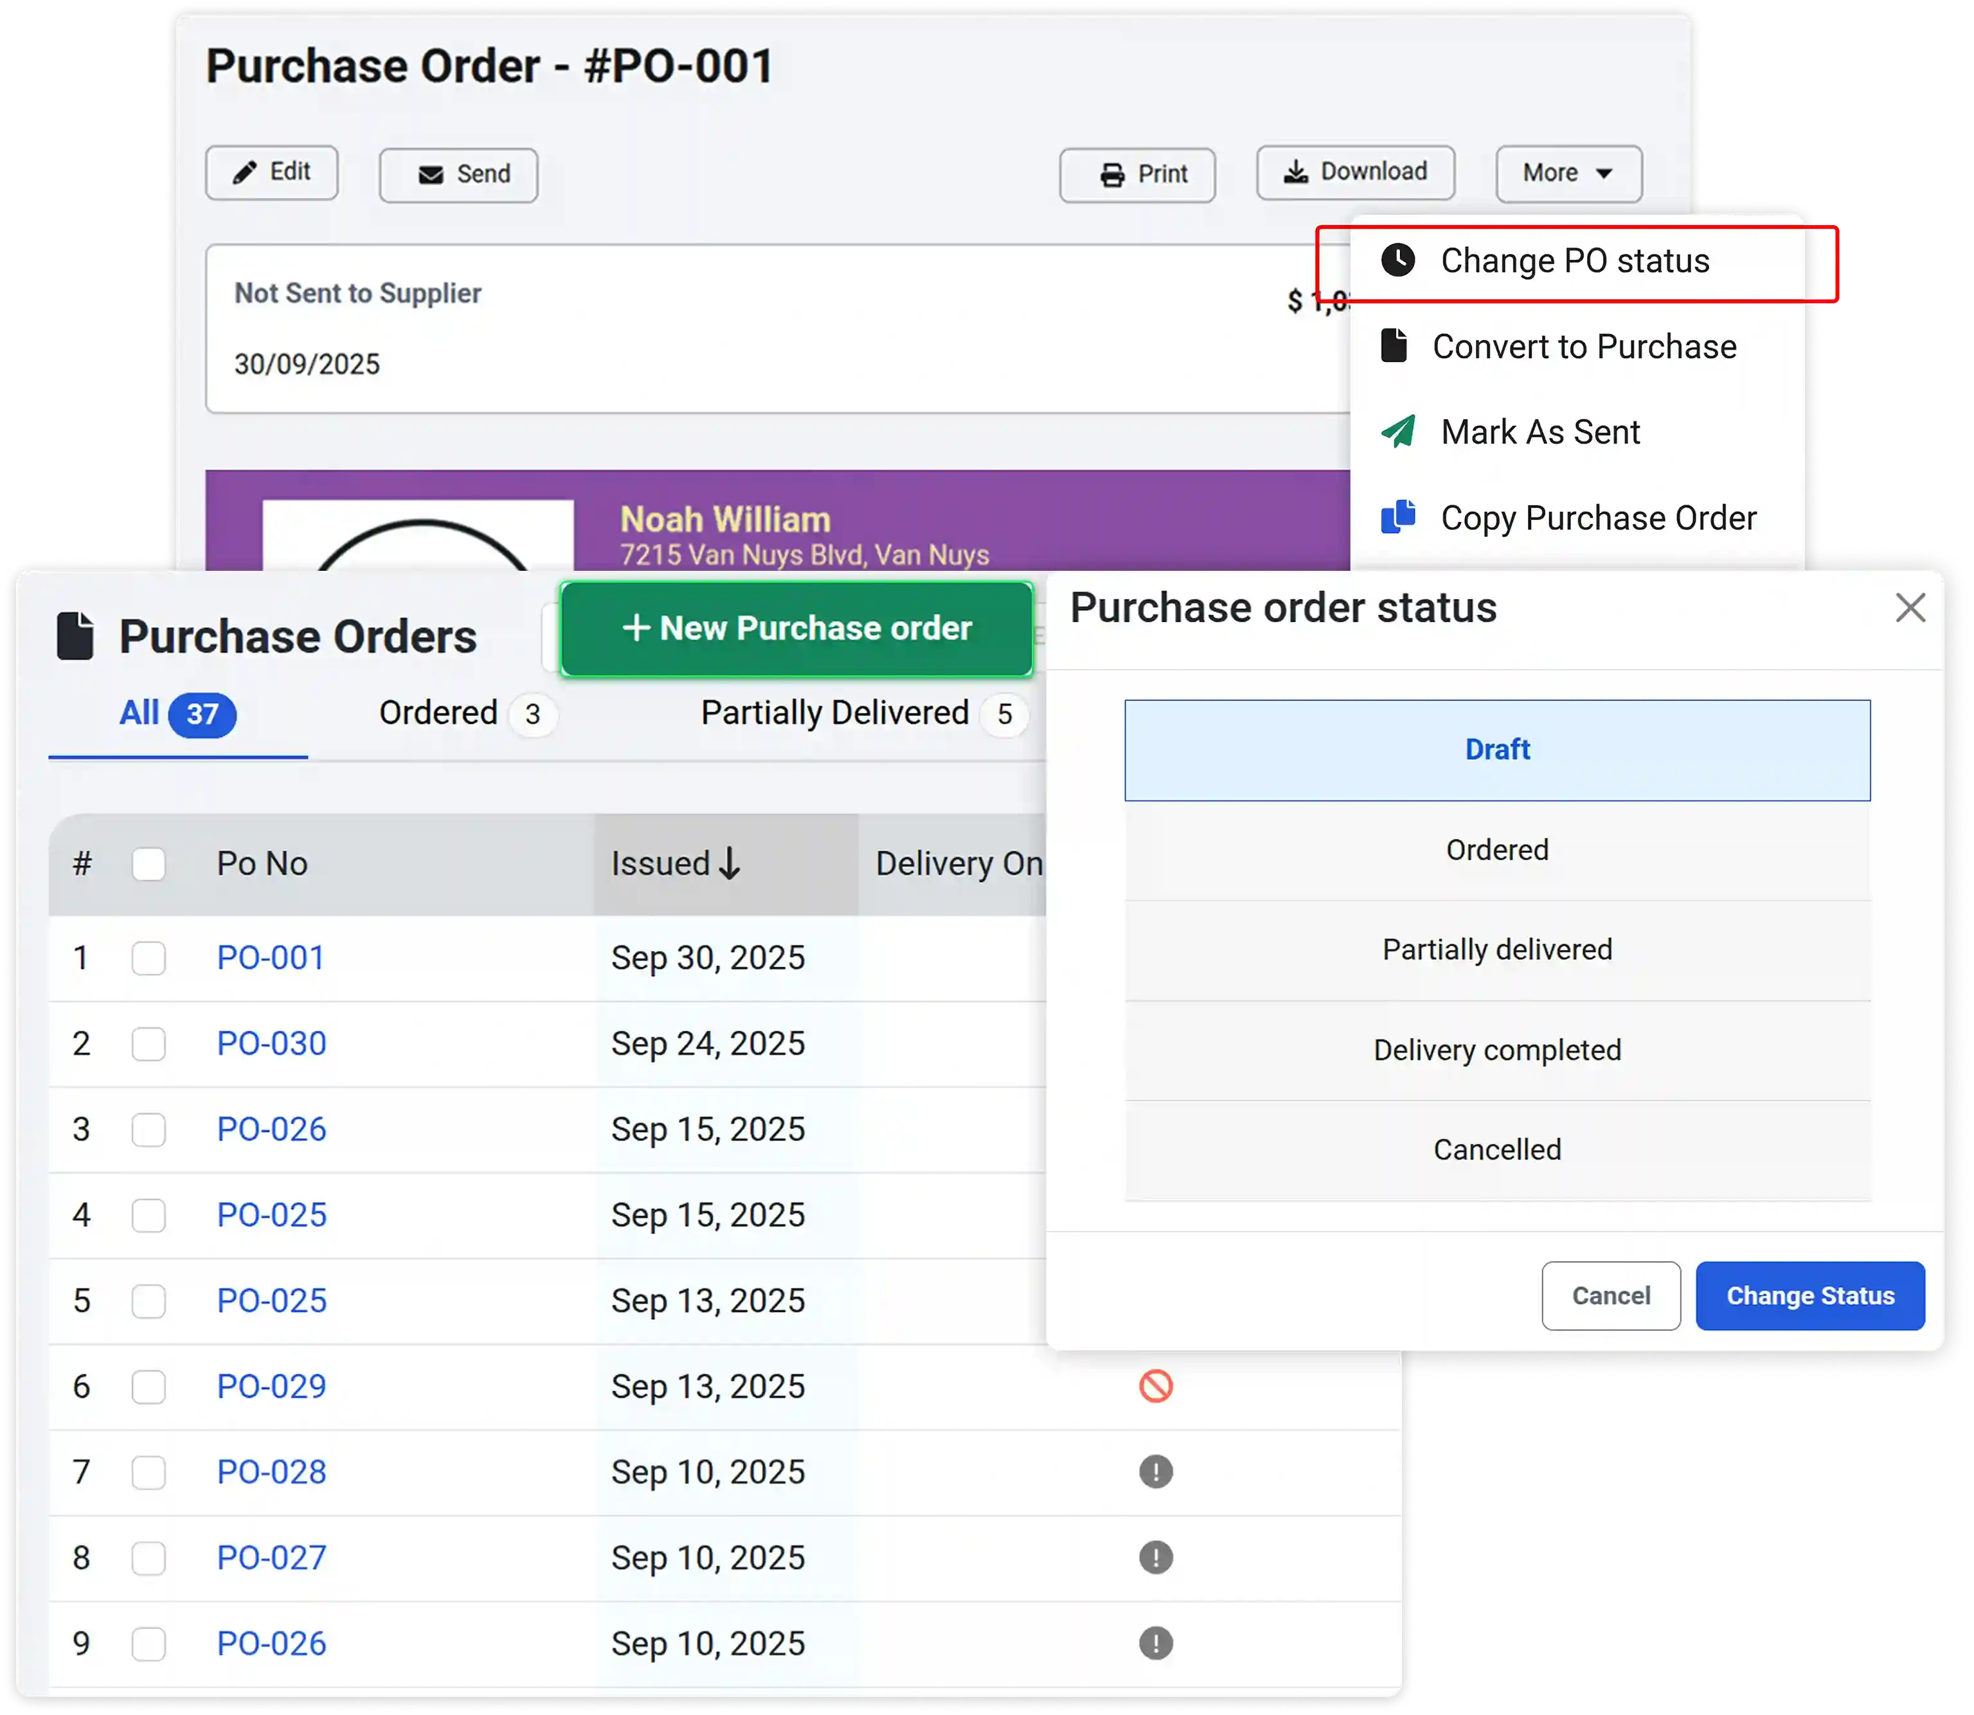Open the Partially Delivered tab
This screenshot has height=1715, width=1974.
838,713
